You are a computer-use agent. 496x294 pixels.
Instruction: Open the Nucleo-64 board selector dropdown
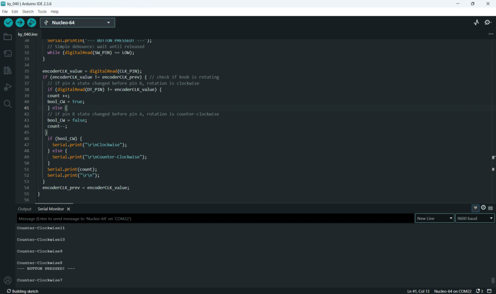(x=77, y=23)
